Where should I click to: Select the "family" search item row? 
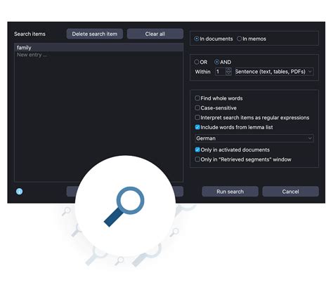coord(98,48)
